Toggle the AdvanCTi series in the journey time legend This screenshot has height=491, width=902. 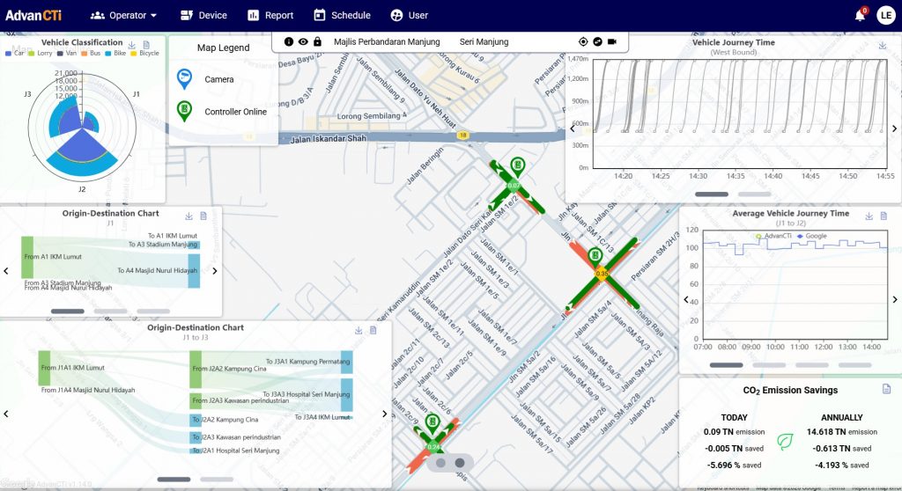point(773,236)
